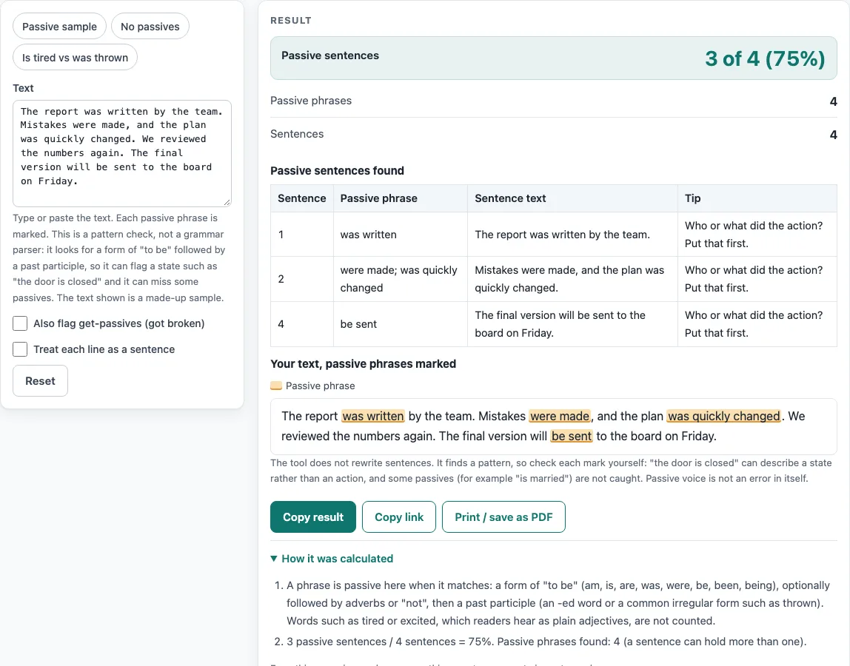
Task: Click the Passive phrases row label
Action: tap(311, 101)
